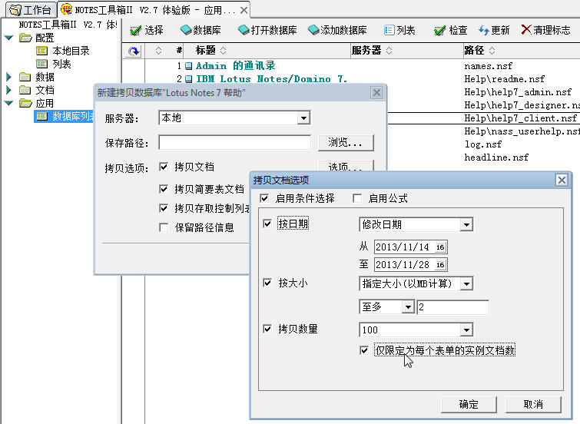Click the 浏览... button
This screenshot has width=580, height=424.
346,143
